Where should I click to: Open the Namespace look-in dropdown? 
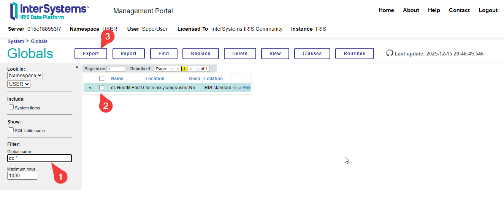(25, 76)
